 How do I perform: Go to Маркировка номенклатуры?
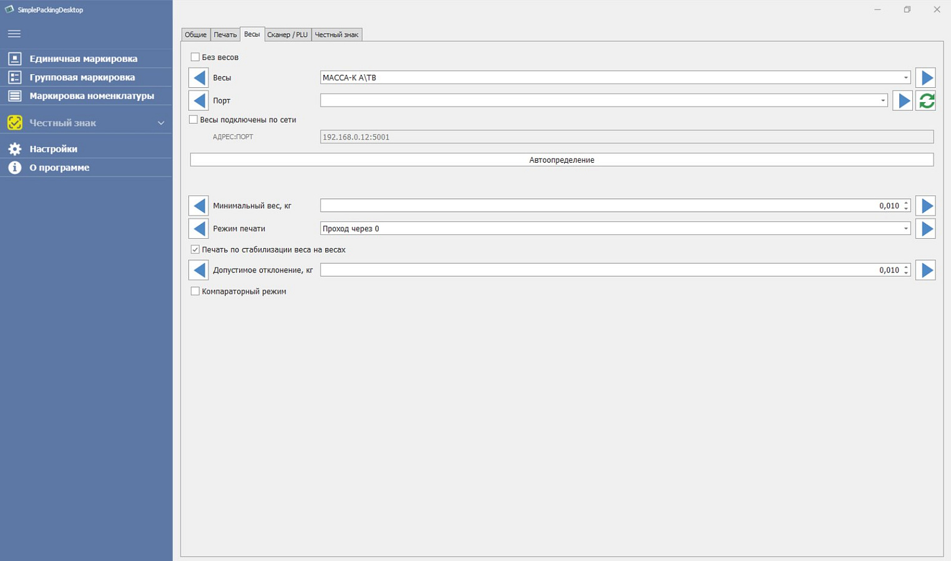pos(86,96)
